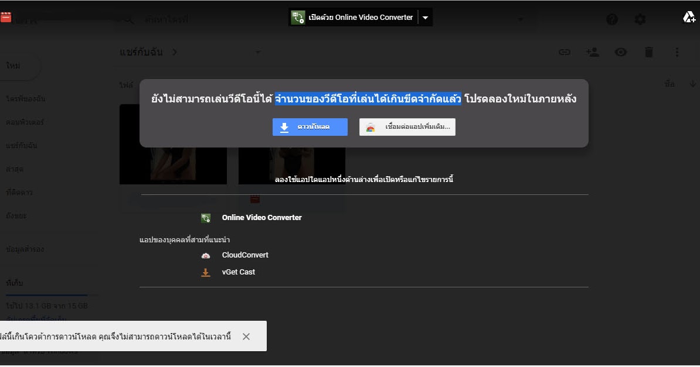
Task: Click the get shareable link icon
Action: coord(565,52)
